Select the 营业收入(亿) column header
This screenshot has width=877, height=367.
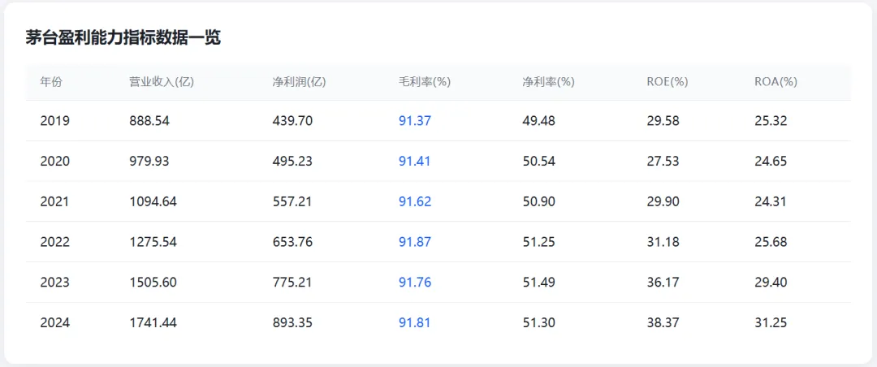tap(162, 82)
